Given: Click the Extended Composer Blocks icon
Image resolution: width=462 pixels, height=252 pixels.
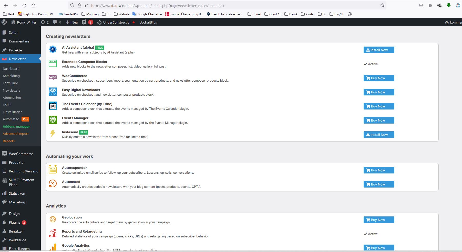Looking at the screenshot, I should click(53, 63).
